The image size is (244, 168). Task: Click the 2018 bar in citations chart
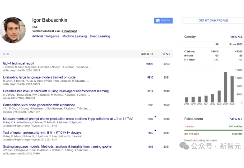click(x=187, y=100)
